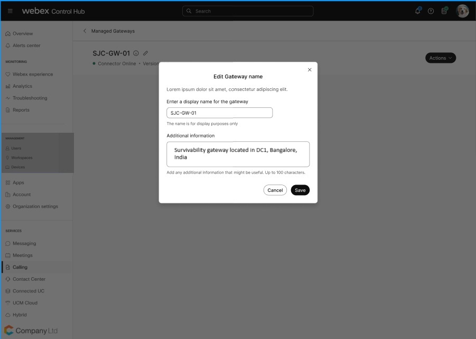Open Organization settings
Image resolution: width=476 pixels, height=339 pixels.
coord(35,207)
